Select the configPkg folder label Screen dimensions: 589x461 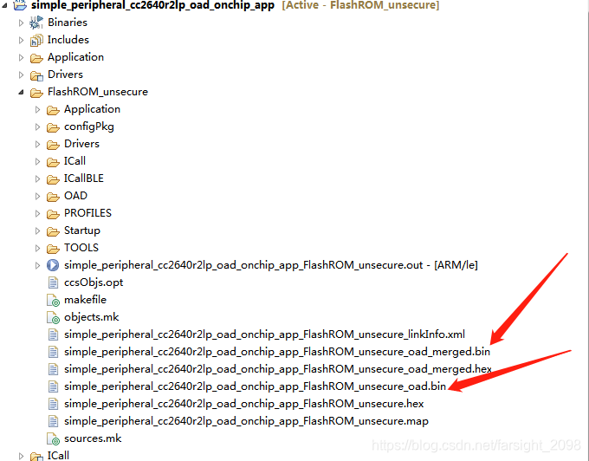[89, 127]
